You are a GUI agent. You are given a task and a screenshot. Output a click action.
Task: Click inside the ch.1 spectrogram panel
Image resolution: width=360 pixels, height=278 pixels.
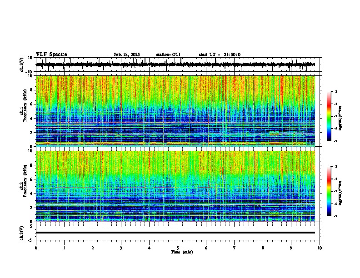tap(175, 111)
